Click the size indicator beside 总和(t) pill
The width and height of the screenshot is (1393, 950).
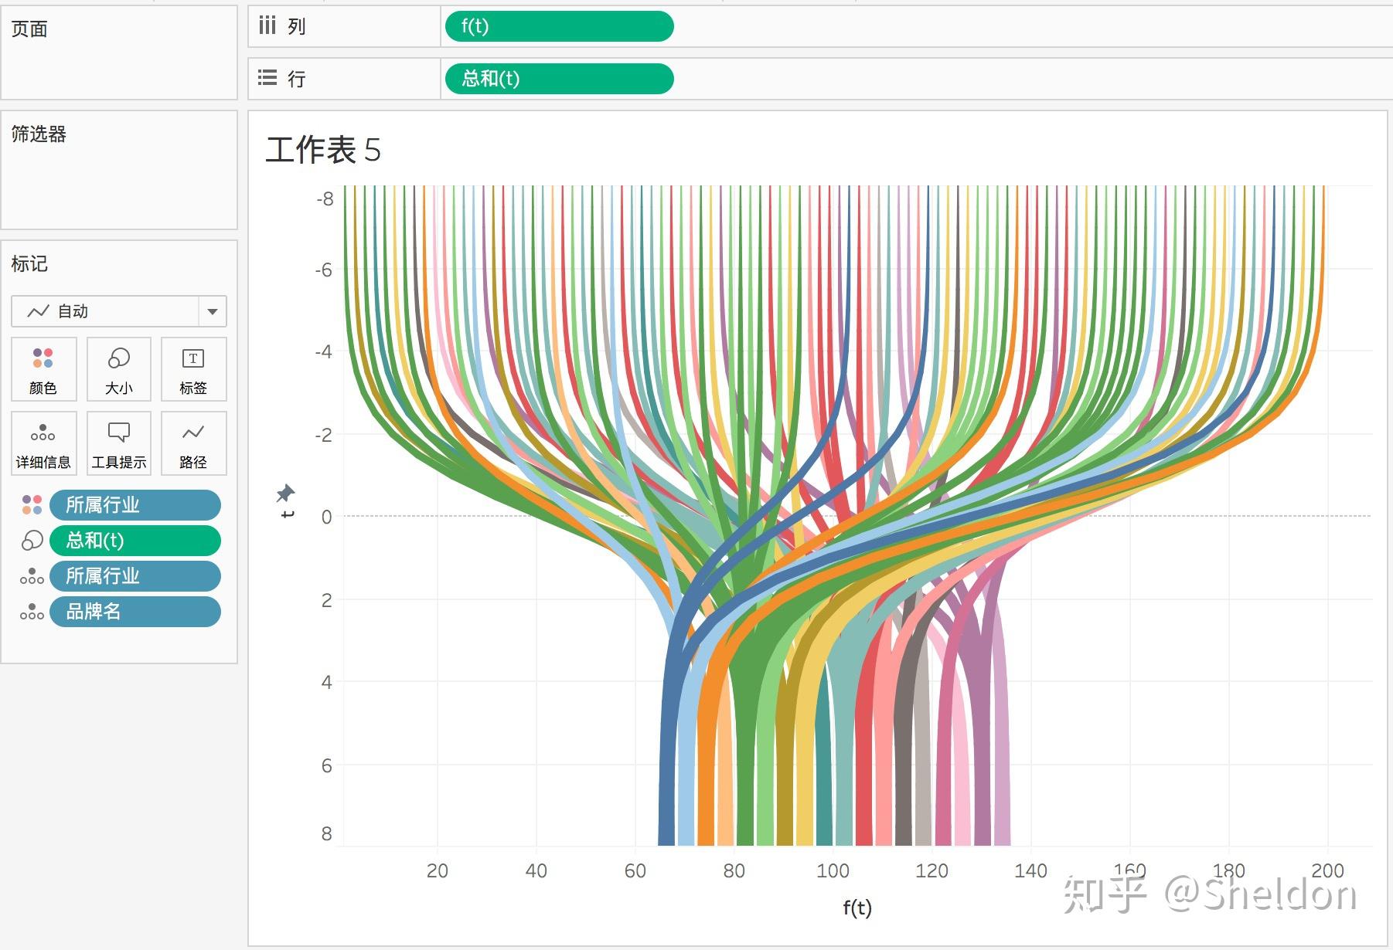(x=32, y=541)
